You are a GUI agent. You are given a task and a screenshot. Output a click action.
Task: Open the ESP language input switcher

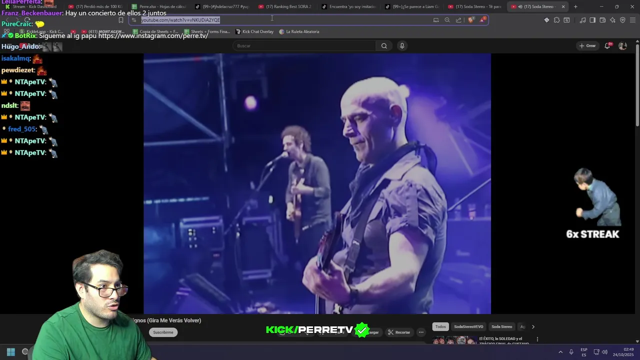point(584,352)
